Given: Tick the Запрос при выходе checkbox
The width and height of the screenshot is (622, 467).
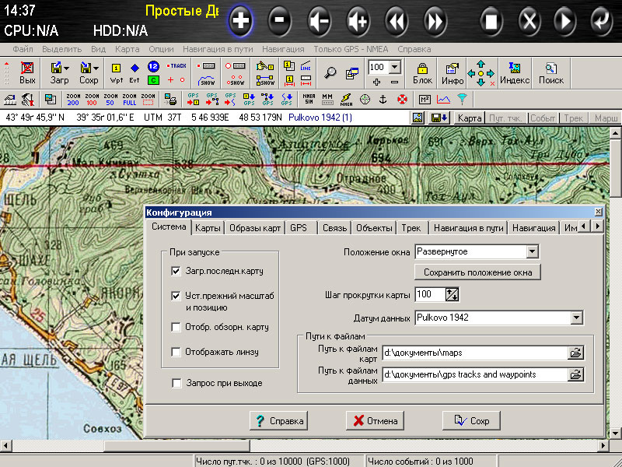Looking at the screenshot, I should 176,383.
